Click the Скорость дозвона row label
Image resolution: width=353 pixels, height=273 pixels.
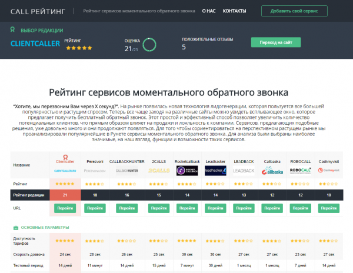(x=29, y=255)
